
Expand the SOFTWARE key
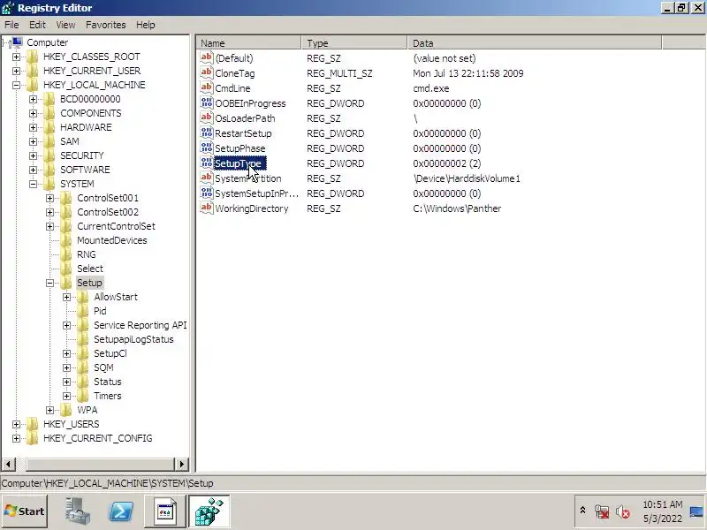point(33,170)
